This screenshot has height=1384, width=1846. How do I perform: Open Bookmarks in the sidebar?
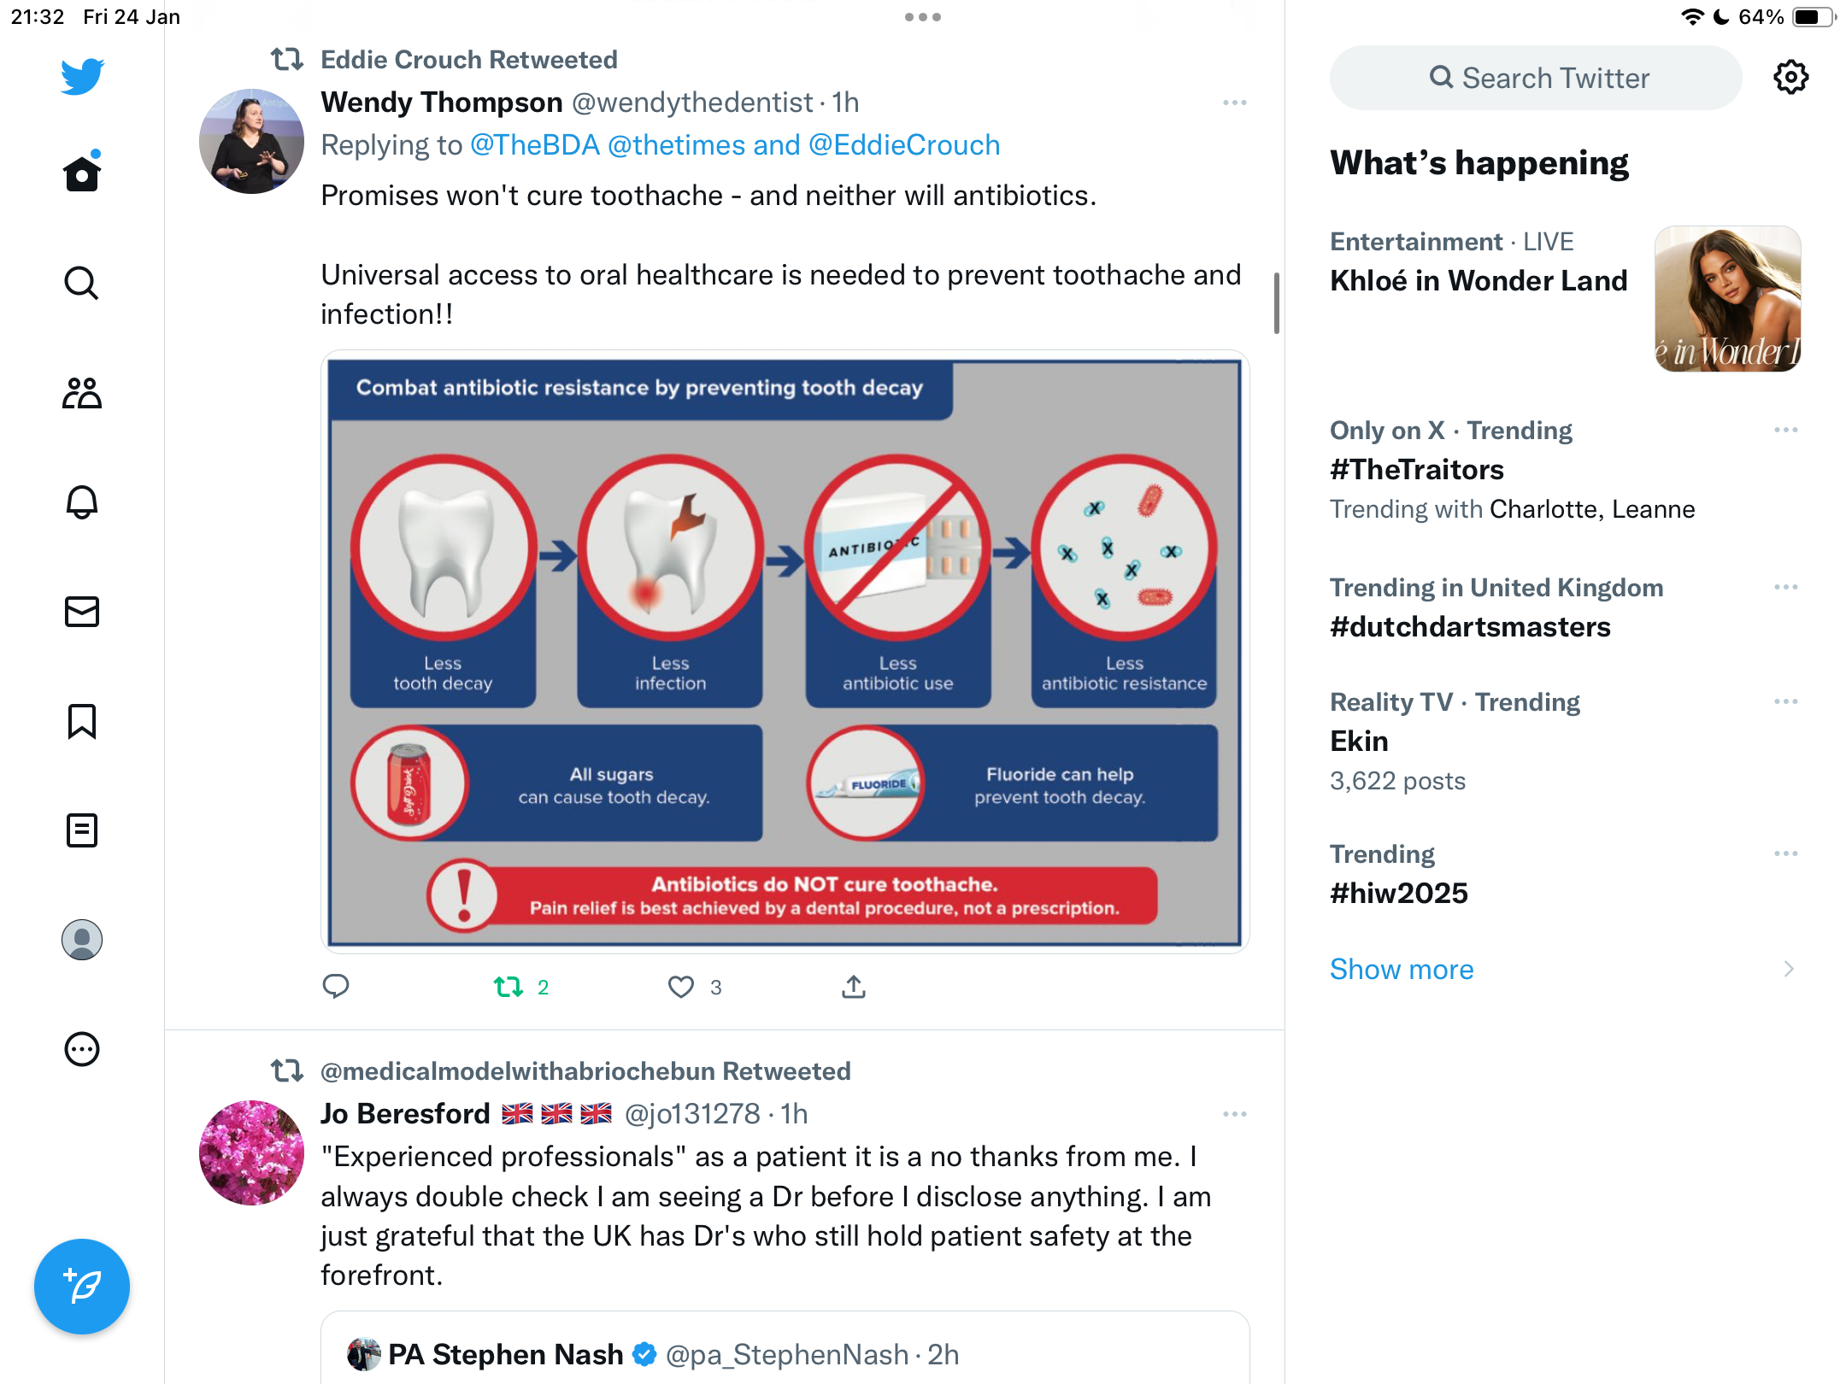(x=82, y=721)
